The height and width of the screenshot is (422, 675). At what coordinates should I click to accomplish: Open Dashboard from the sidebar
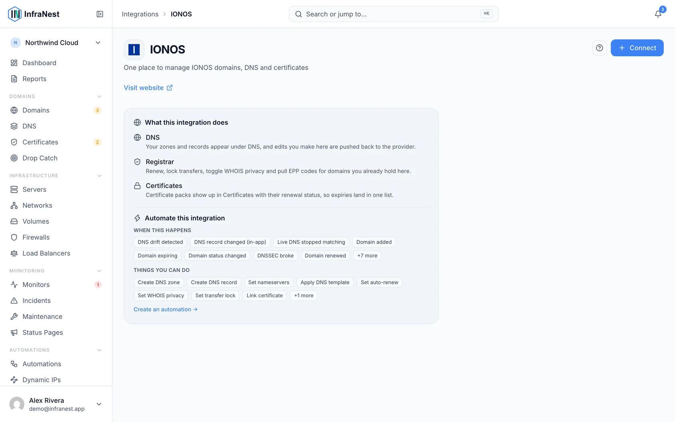pyautogui.click(x=56, y=63)
